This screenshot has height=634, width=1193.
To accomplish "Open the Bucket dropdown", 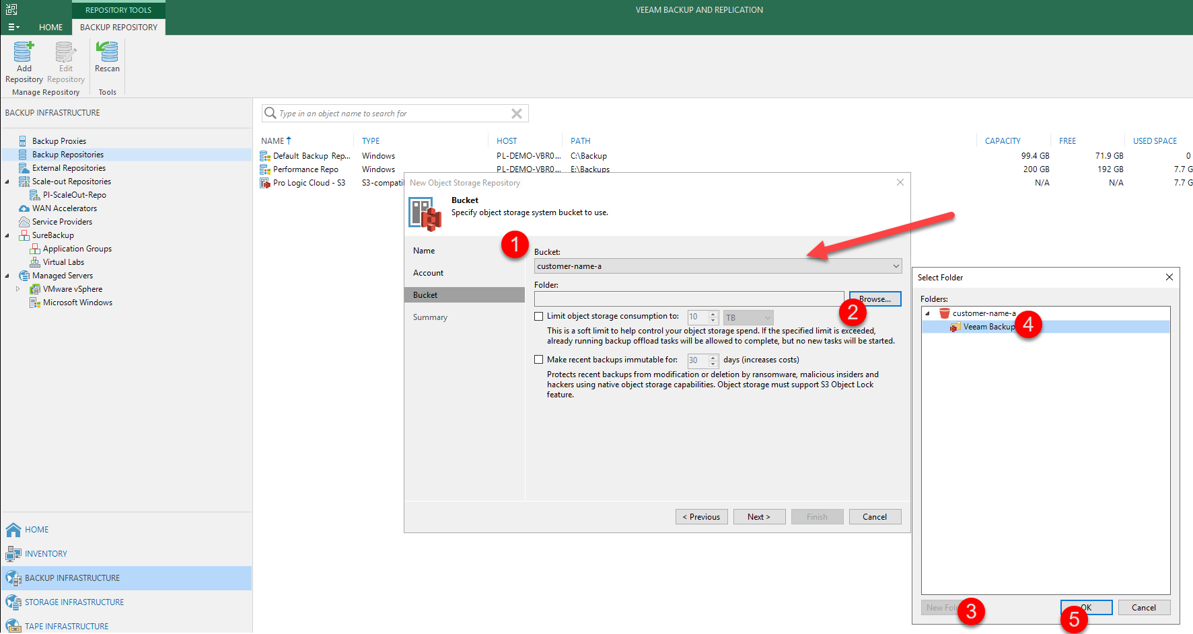I will tap(718, 266).
